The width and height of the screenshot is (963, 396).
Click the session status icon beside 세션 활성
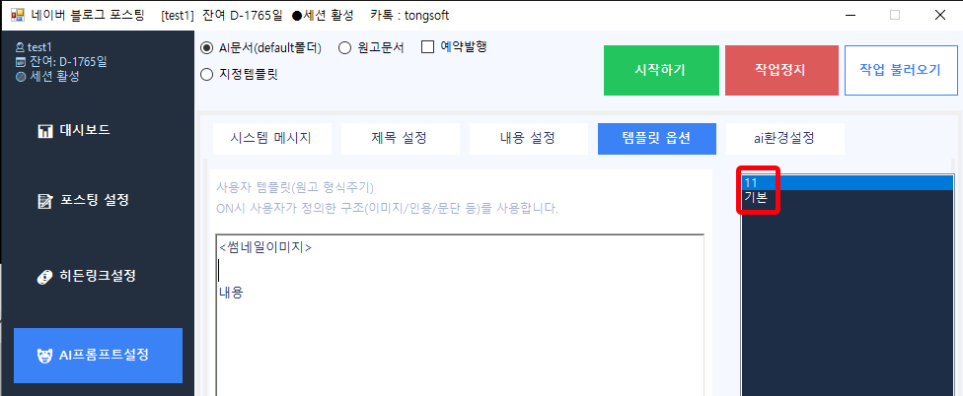tap(21, 75)
